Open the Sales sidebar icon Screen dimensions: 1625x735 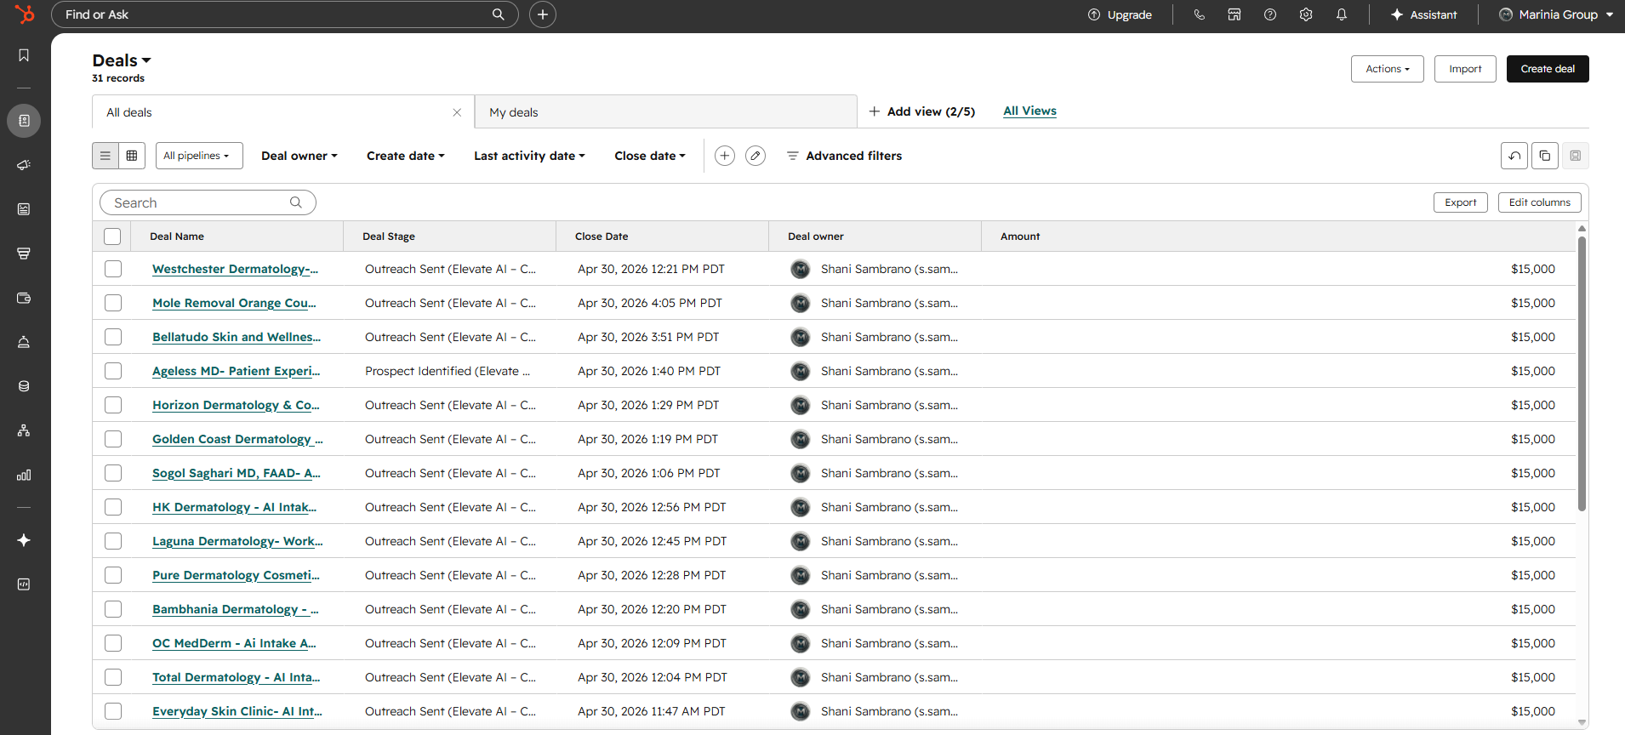24,254
